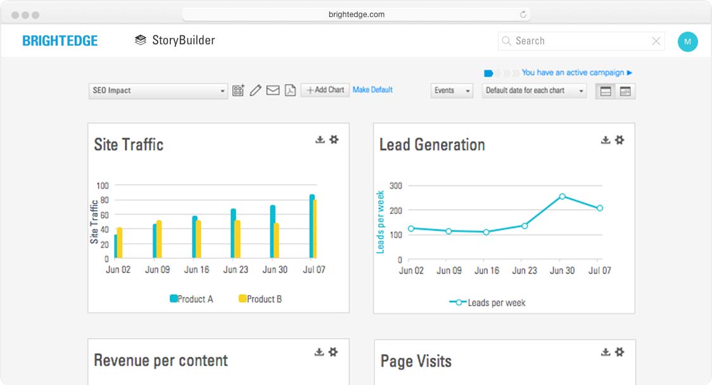Download the Lead Generation chart

pyautogui.click(x=606, y=140)
